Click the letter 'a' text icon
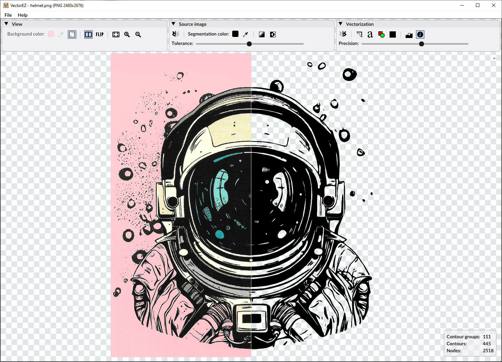The image size is (502, 362). click(370, 34)
